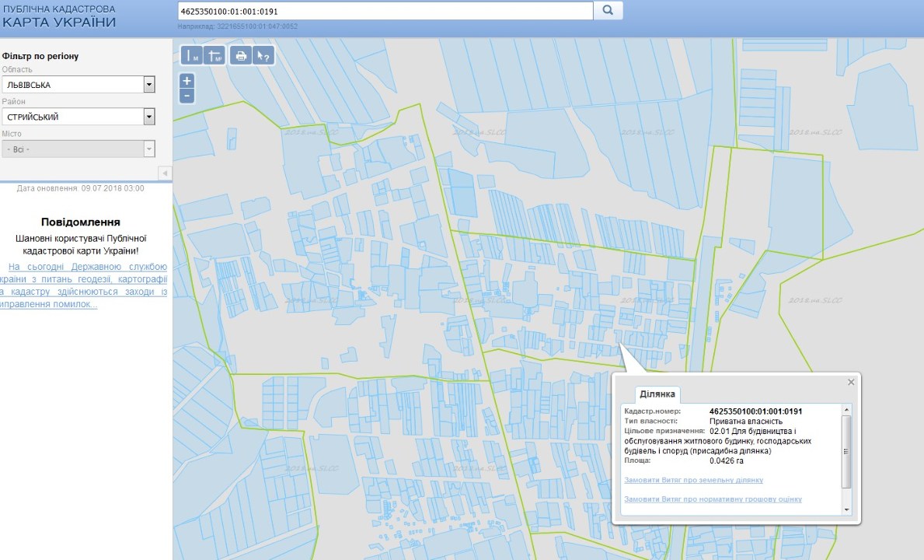Click the Публічна кадастрова карта України logo

pos(59,16)
